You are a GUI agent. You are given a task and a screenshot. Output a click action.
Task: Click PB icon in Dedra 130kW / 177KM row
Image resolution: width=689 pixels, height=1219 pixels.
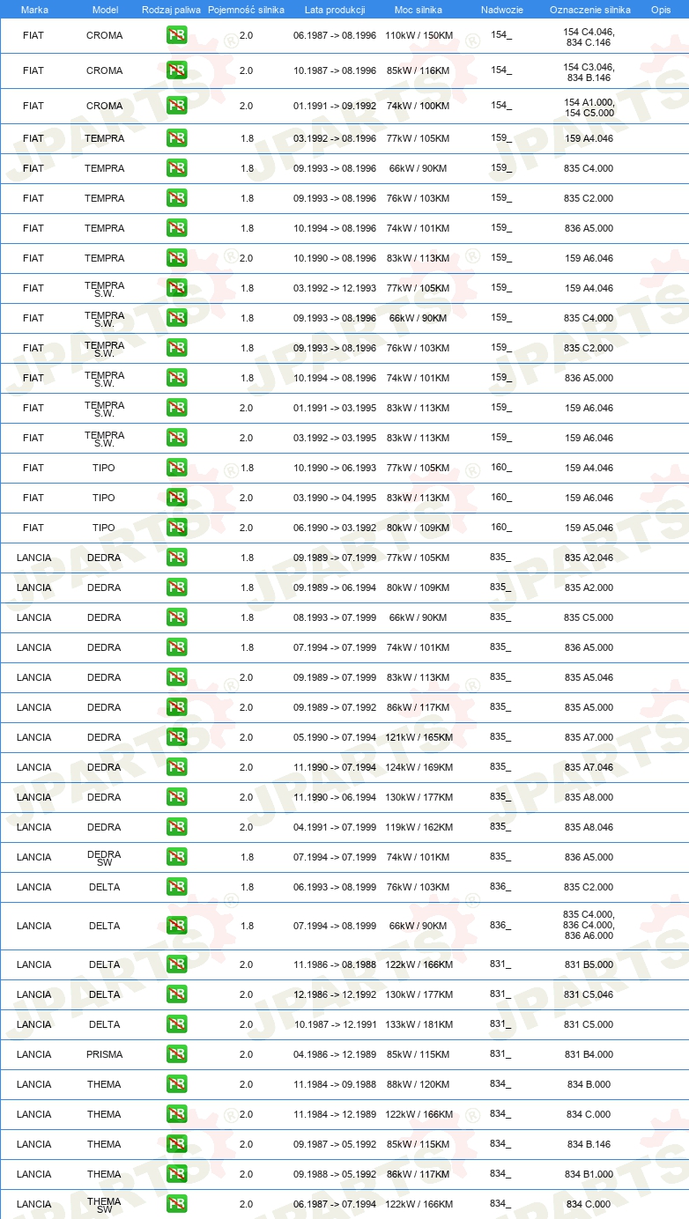coord(177,797)
